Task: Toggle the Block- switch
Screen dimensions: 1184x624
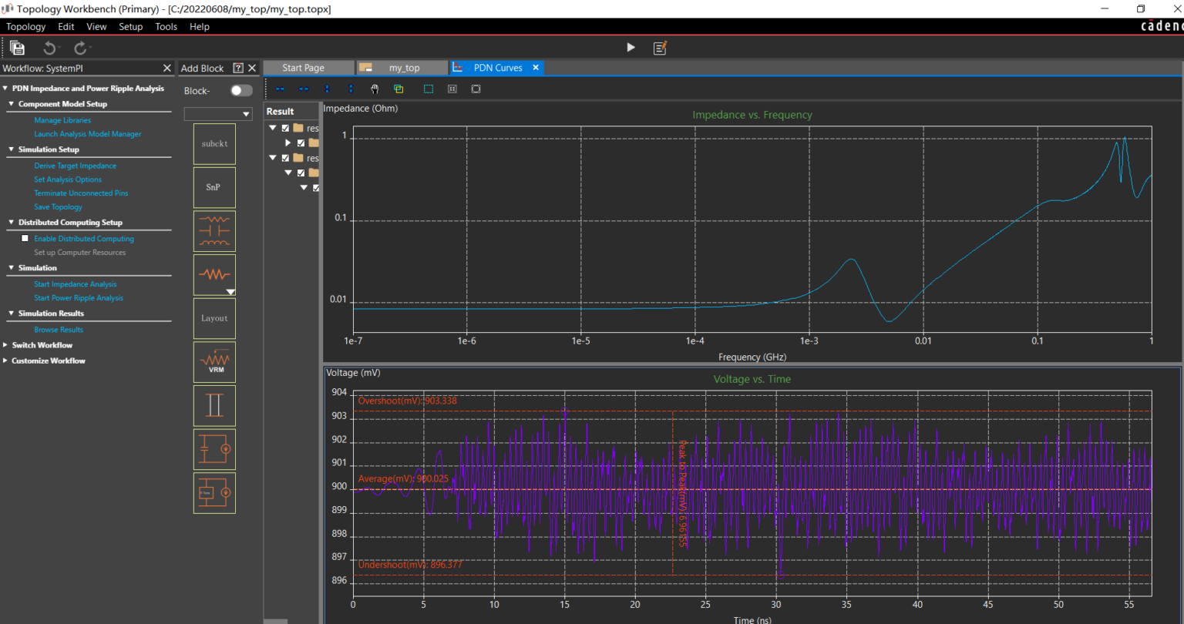Action: 241,91
